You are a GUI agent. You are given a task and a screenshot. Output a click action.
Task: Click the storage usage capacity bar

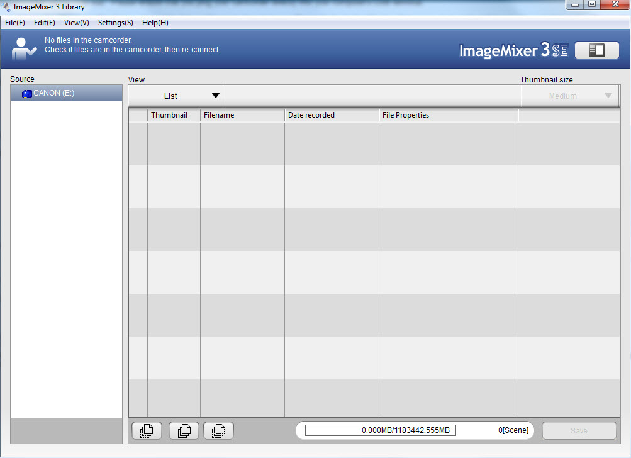tap(380, 430)
